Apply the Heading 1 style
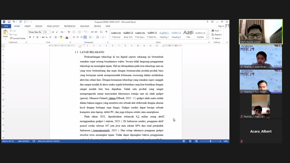This screenshot has width=290, height=163. [x=164, y=35]
